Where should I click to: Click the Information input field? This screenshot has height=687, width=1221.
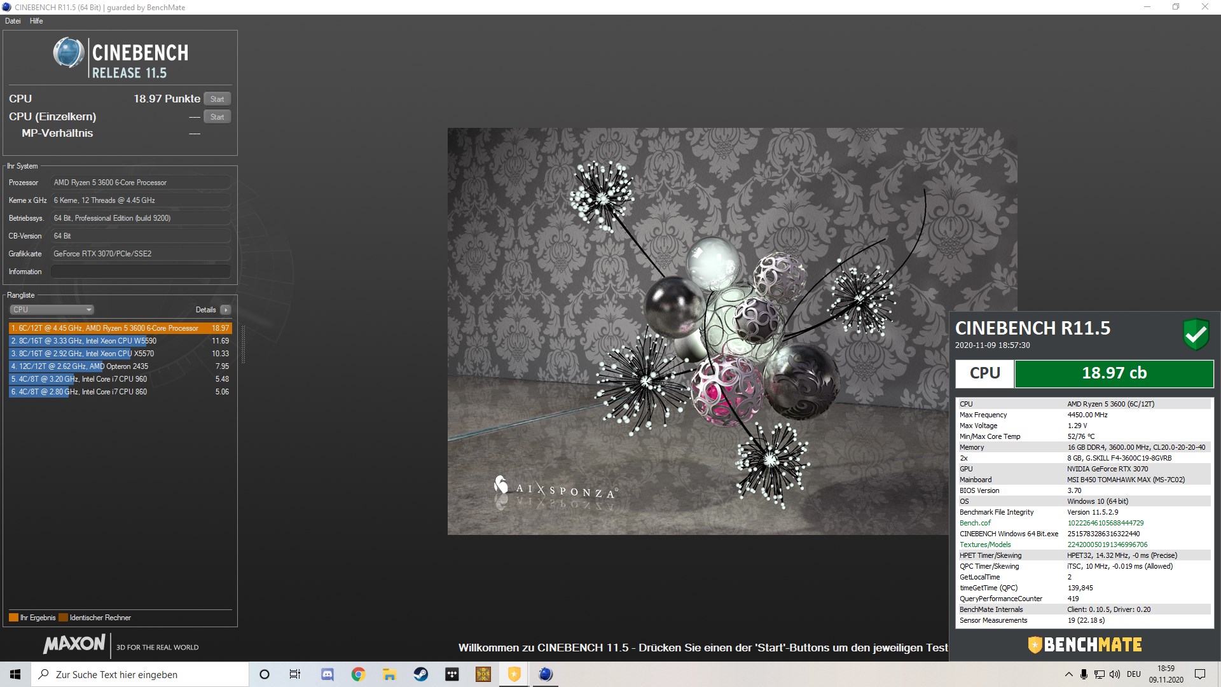[x=141, y=272]
